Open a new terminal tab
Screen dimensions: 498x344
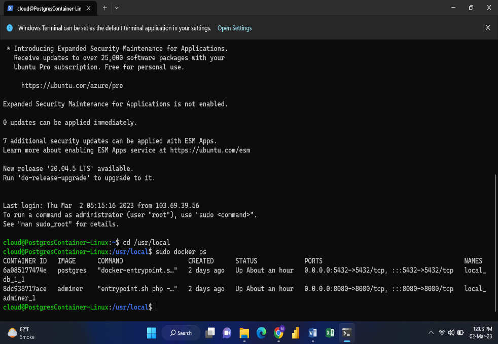pyautogui.click(x=105, y=8)
